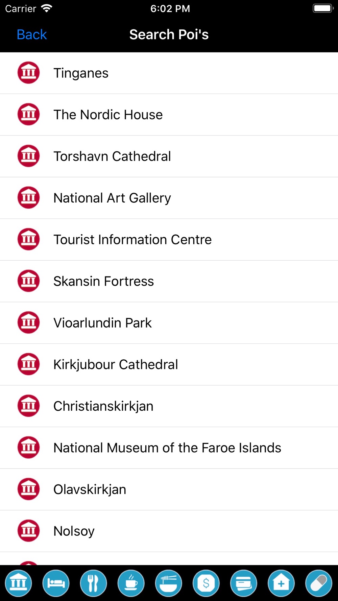Image resolution: width=338 pixels, height=601 pixels.
Task: Select the hotel bed category icon
Action: tap(56, 583)
